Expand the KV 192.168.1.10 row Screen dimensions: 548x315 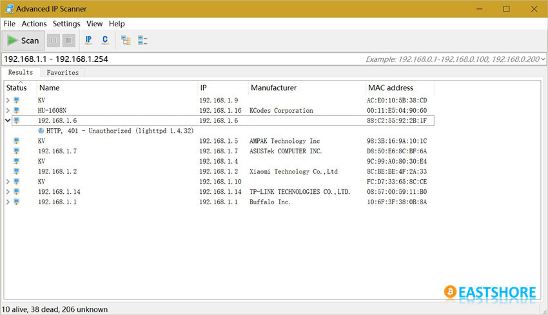8,182
